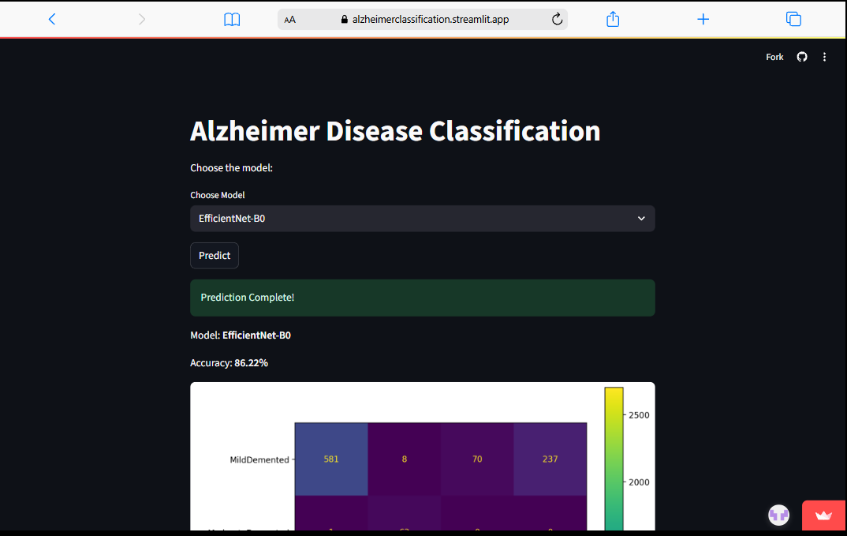Open the share sheet icon
This screenshot has width=847, height=536.
[x=613, y=20]
